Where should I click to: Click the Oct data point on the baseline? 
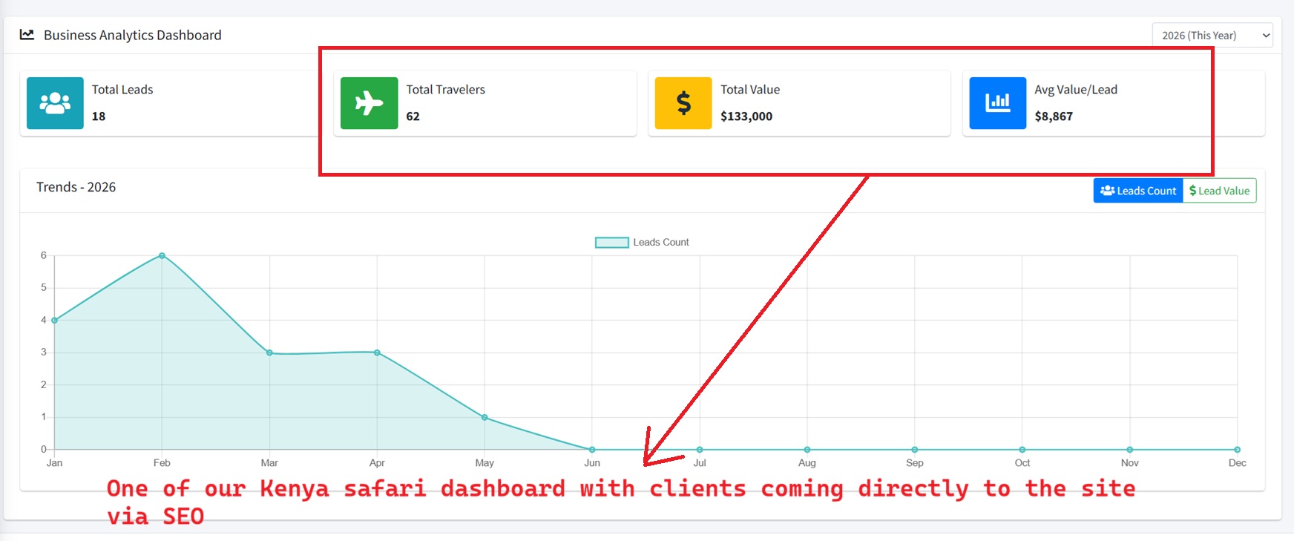point(1022,450)
